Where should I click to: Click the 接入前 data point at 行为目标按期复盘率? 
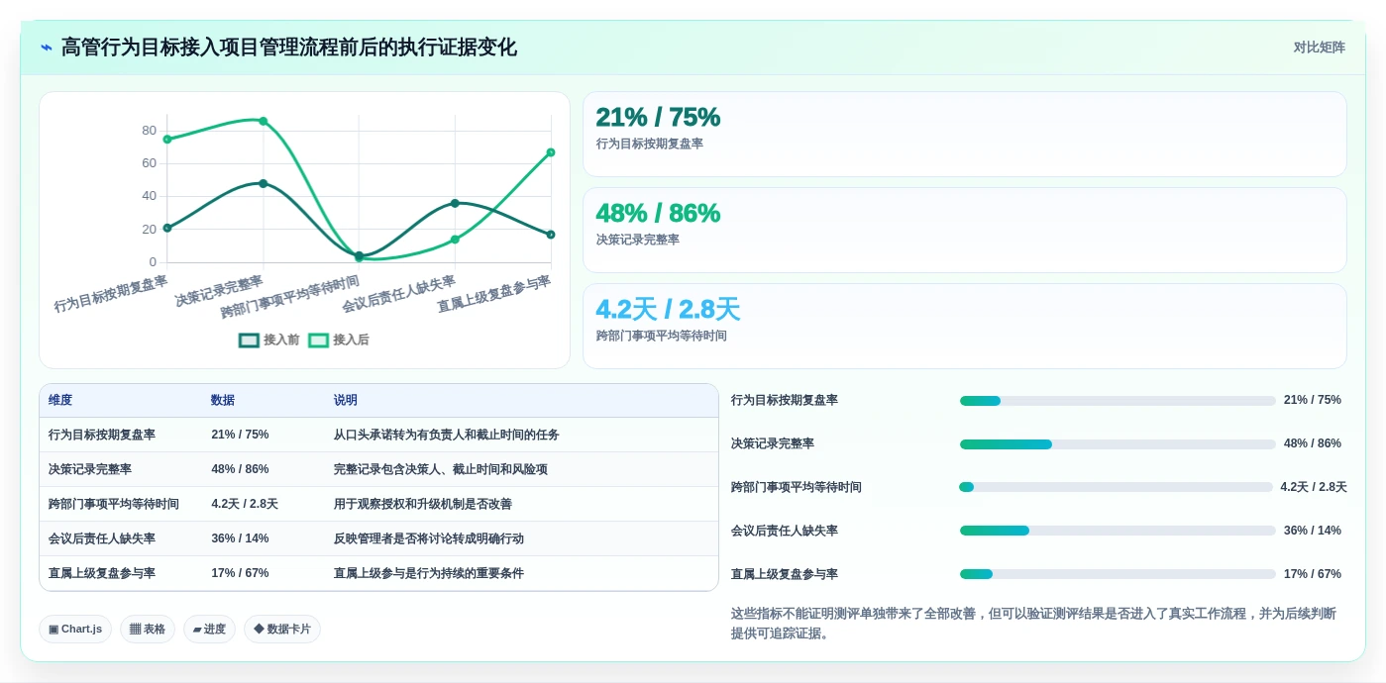(x=166, y=228)
